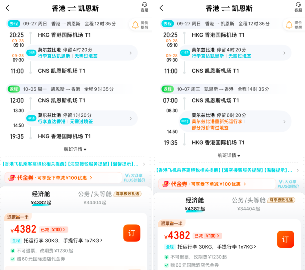Tap the 去程 tag on left screen

(14, 23)
